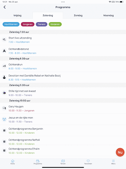Viewport: 126px width, 169px height.
Task: Tap the Programma calendar icon
Action: (x=38, y=161)
